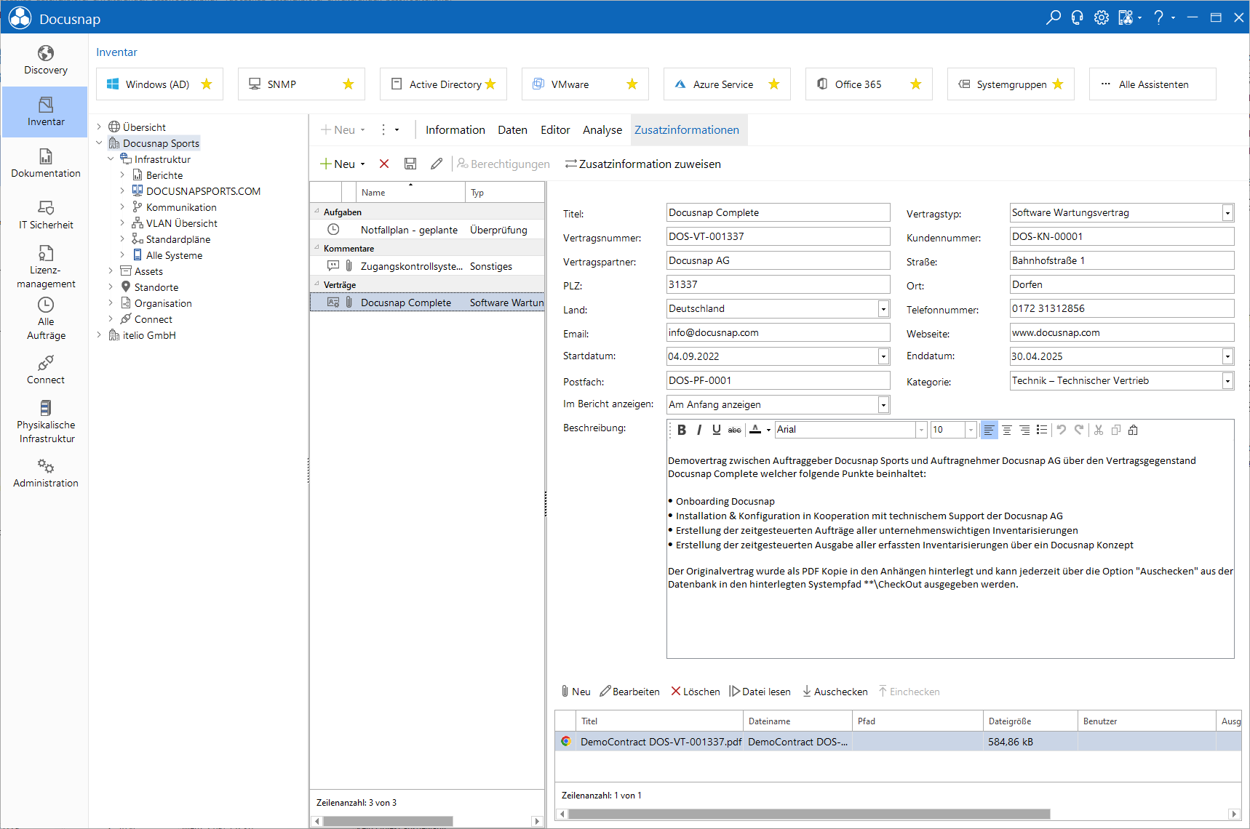Click the help question mark icon

(x=1158, y=17)
